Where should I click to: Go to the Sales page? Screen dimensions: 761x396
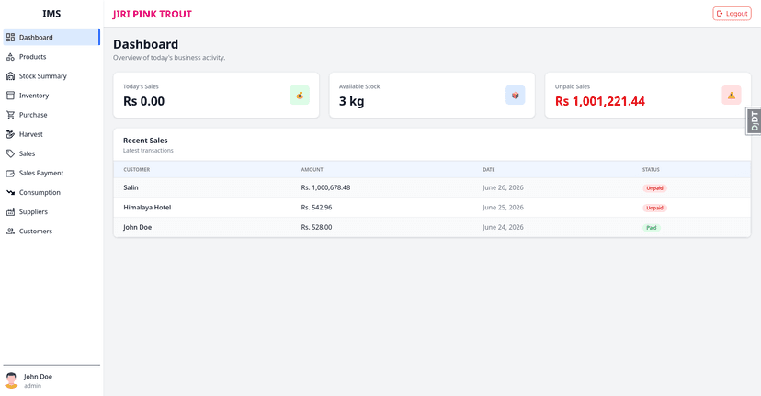(x=51, y=153)
